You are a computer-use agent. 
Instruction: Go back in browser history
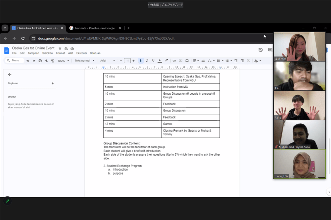click(x=6, y=38)
